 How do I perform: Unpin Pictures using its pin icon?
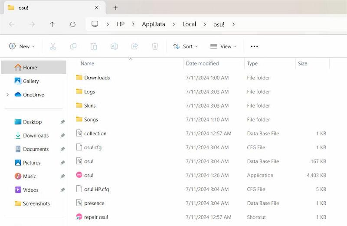click(x=63, y=163)
